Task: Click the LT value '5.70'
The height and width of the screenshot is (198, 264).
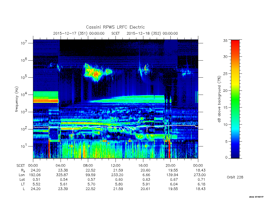Action: pyautogui.click(x=92, y=184)
